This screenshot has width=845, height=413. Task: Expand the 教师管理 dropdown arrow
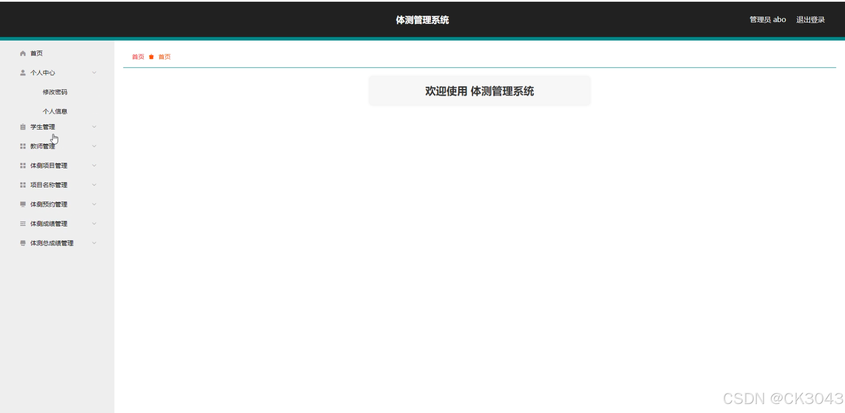coord(94,146)
